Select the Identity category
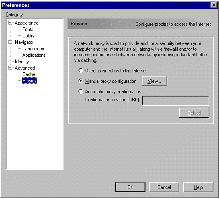The image size is (219, 199). pyautogui.click(x=22, y=62)
